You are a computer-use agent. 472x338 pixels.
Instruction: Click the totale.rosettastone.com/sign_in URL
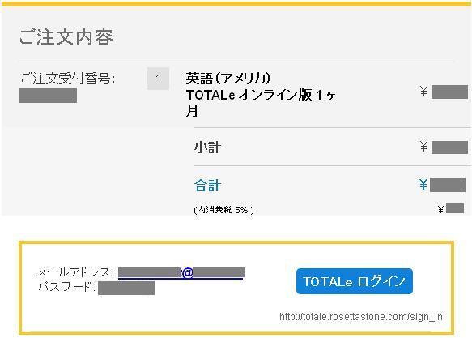pos(361,317)
